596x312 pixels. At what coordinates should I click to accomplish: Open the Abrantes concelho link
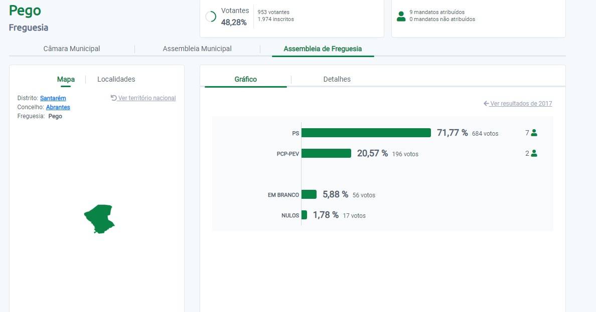(58, 107)
